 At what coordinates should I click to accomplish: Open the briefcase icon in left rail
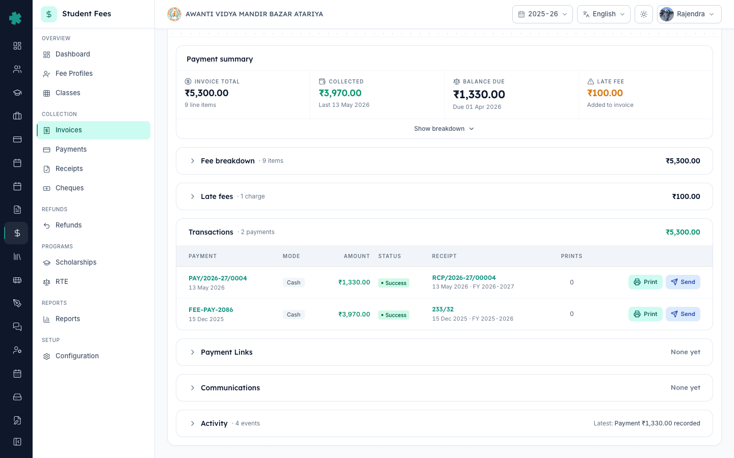(x=17, y=116)
